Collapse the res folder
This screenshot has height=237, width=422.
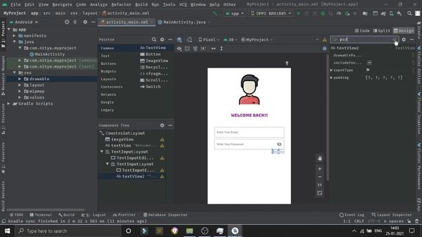(x=15, y=72)
